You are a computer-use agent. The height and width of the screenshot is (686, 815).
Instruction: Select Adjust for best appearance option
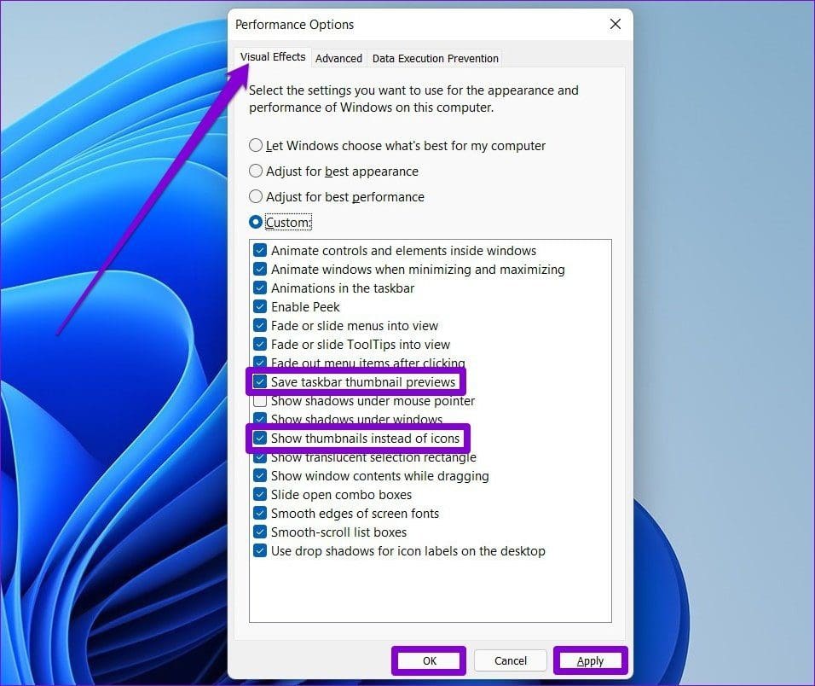pyautogui.click(x=255, y=171)
